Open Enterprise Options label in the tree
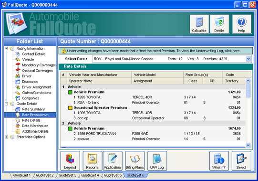This screenshot has height=181, width=258. [x=31, y=137]
